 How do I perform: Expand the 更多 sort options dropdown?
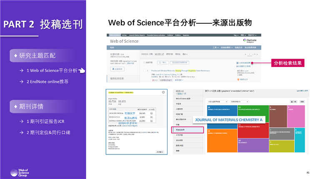point(185,54)
